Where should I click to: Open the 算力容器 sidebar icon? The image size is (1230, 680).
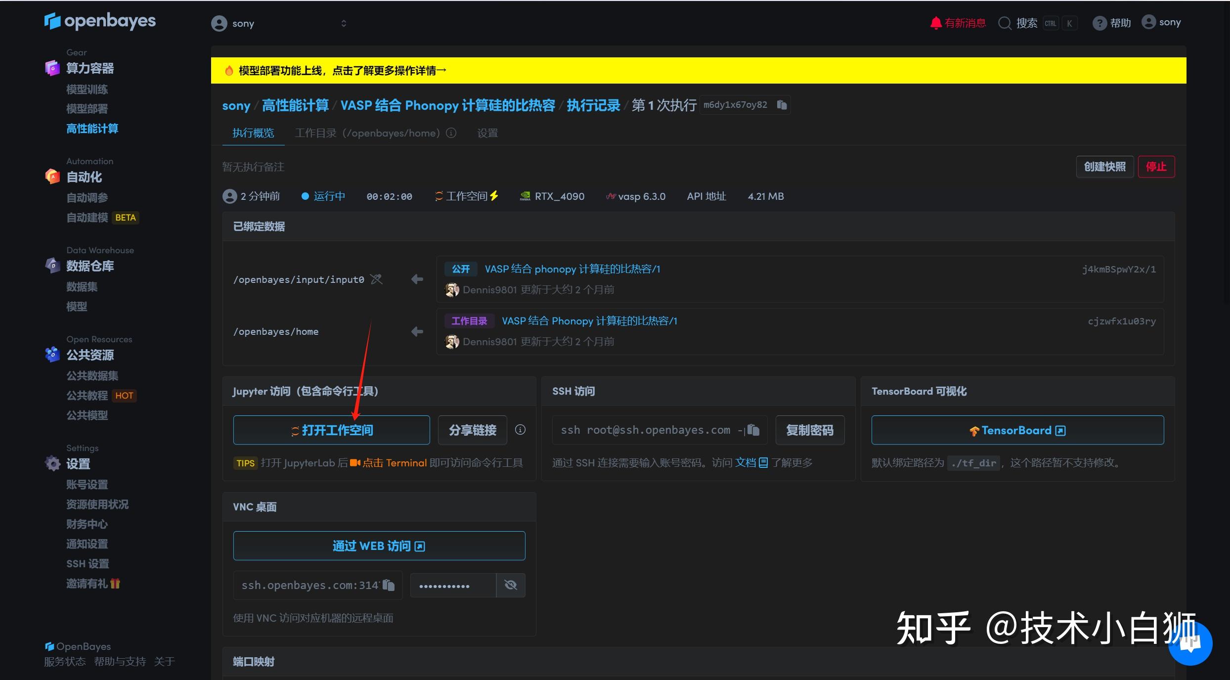click(x=52, y=68)
